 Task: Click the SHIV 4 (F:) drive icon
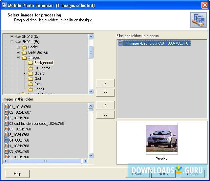[18, 42]
